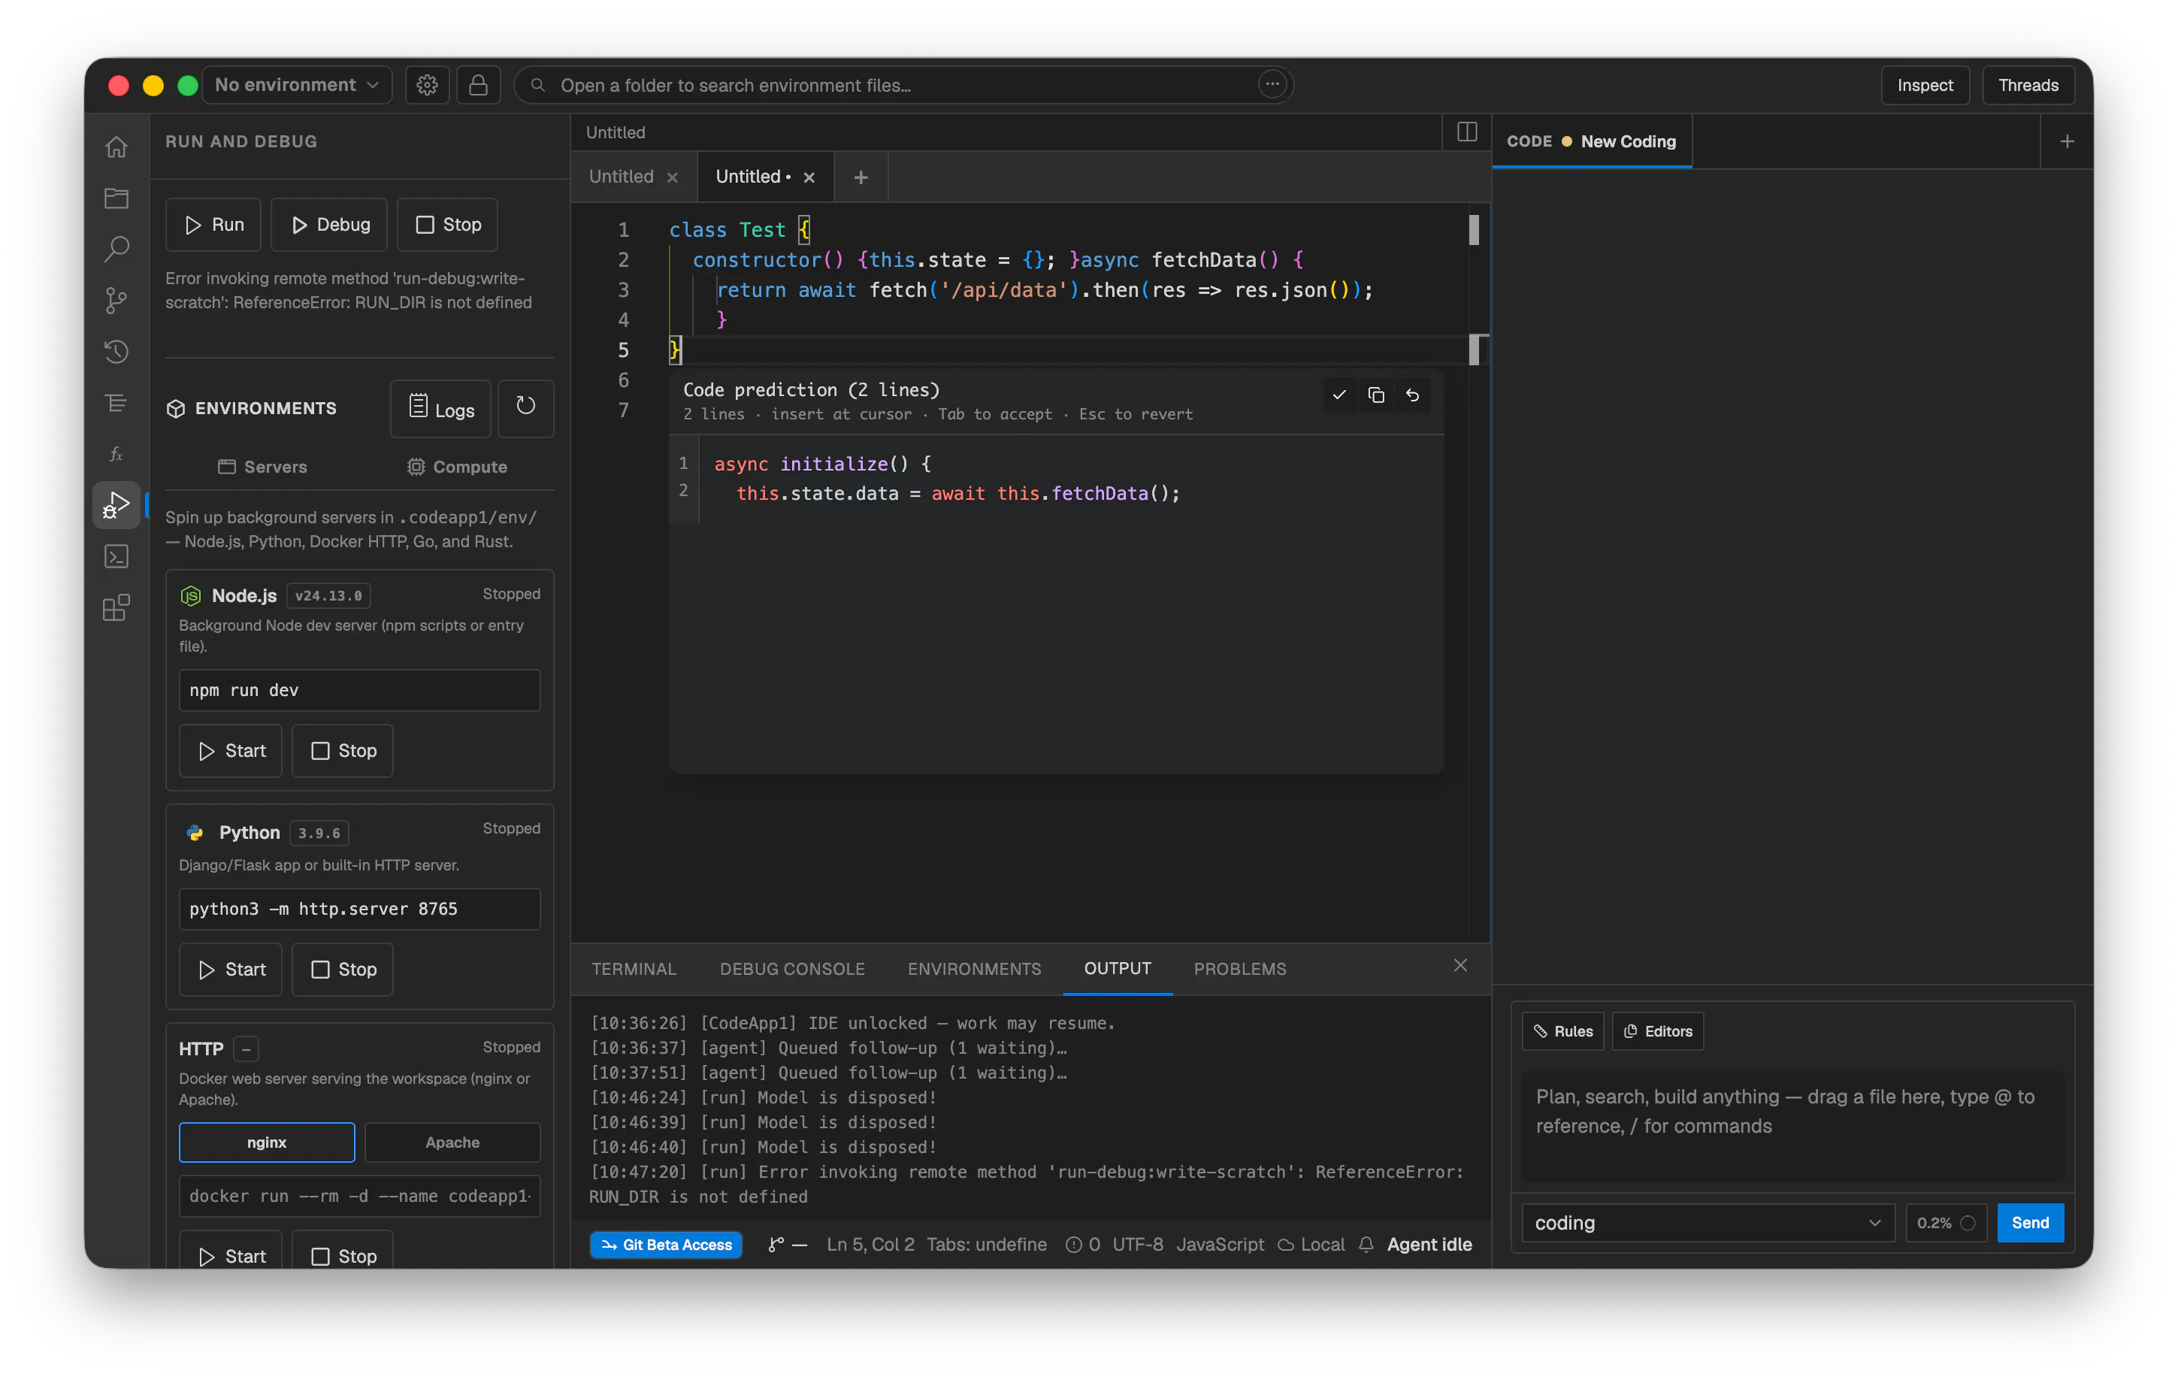This screenshot has height=1380, width=2178.
Task: Open settings gear in title bar
Action: pos(427,85)
